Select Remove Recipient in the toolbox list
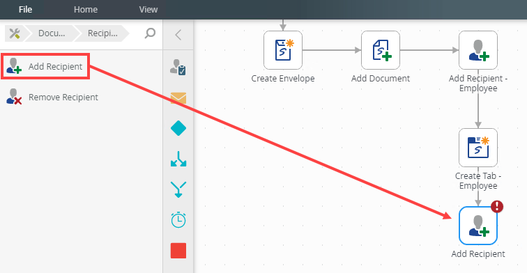 [x=52, y=97]
